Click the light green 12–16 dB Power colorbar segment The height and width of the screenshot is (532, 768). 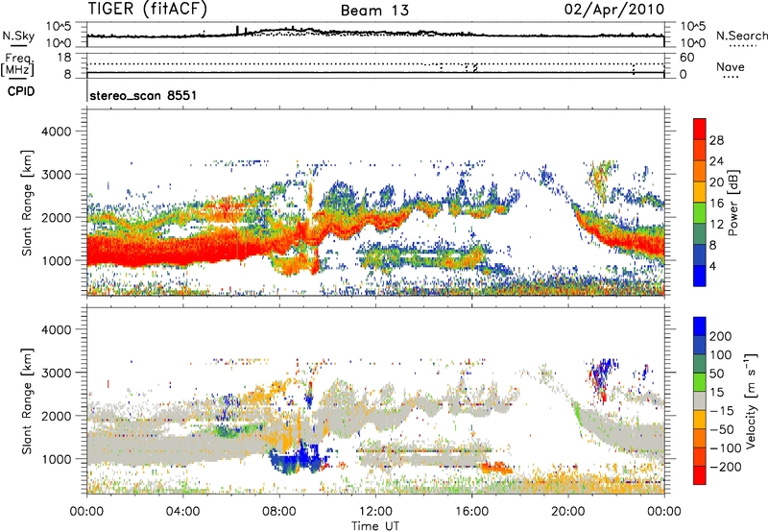pos(700,213)
